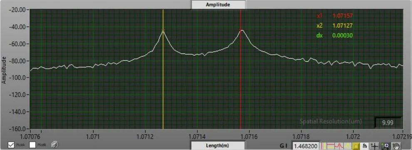Click the gray round icon beside PlotB

click(55, 145)
